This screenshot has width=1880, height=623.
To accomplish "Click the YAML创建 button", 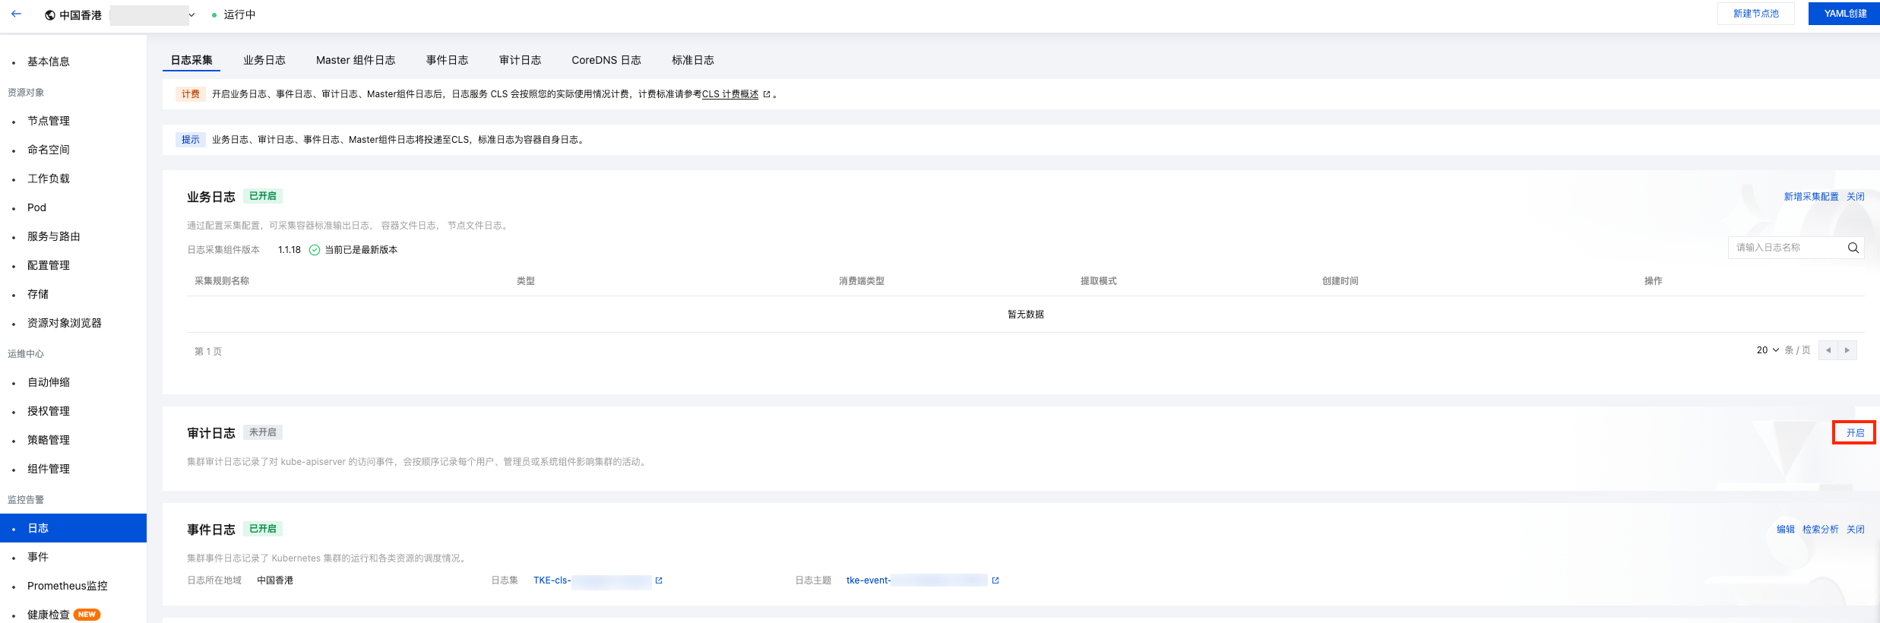I will coord(1844,14).
